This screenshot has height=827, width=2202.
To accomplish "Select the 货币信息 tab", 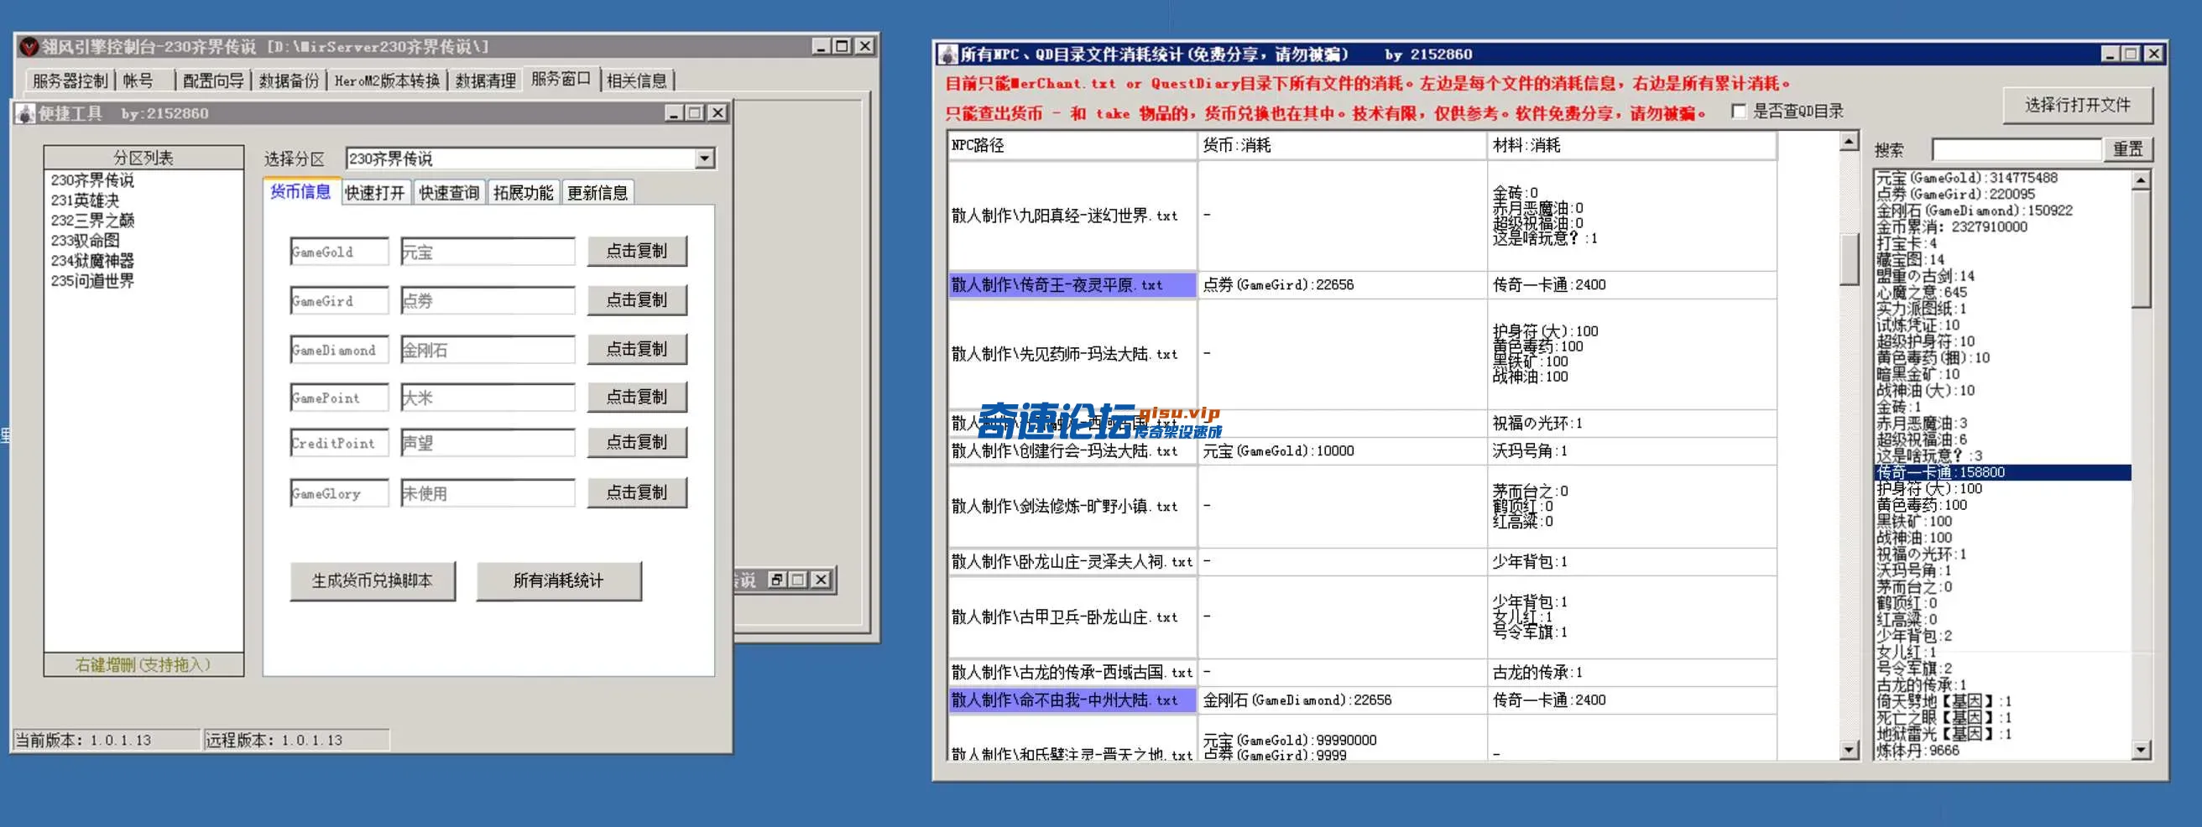I will pyautogui.click(x=300, y=191).
